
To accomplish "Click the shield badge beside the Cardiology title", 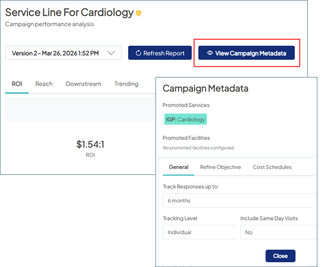I will click(x=138, y=13).
